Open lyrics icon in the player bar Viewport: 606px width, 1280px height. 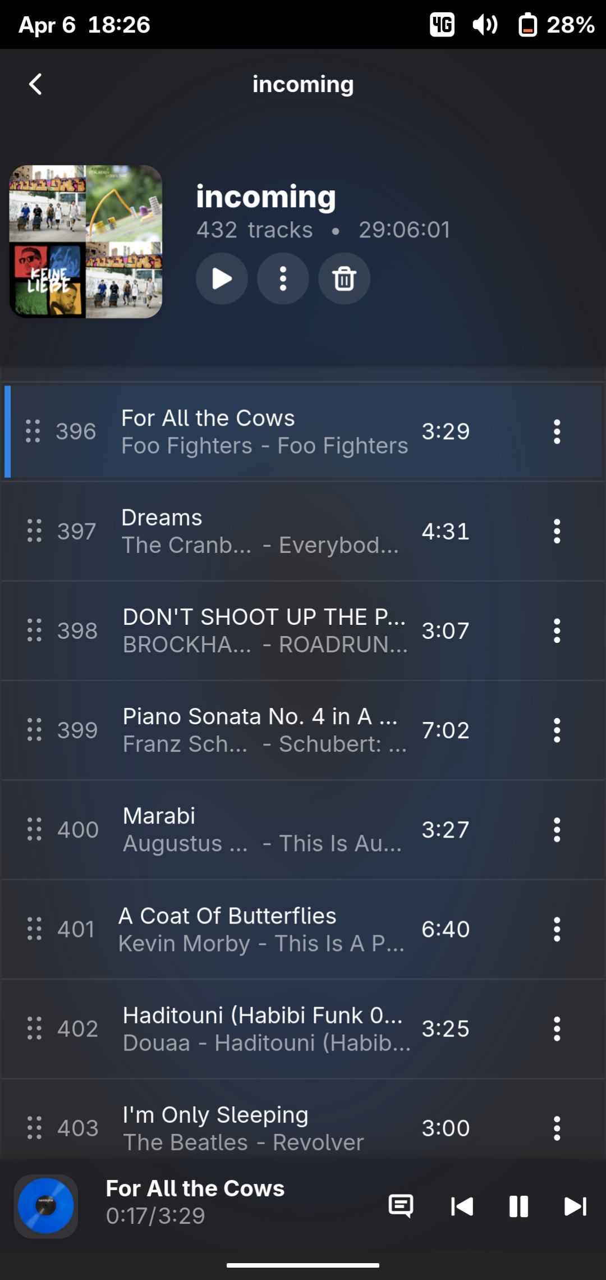coord(401,1206)
